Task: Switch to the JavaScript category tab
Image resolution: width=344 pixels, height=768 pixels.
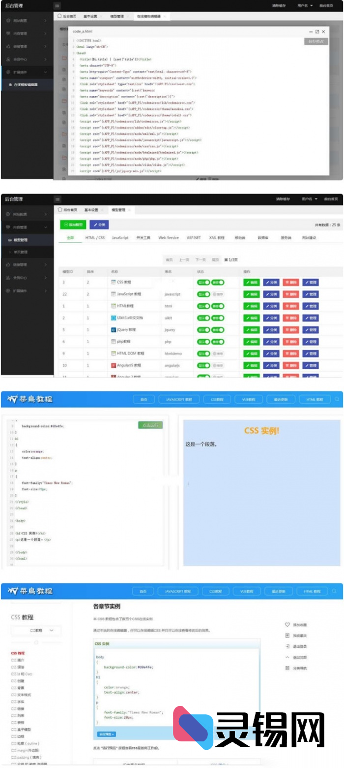Action: (x=120, y=238)
